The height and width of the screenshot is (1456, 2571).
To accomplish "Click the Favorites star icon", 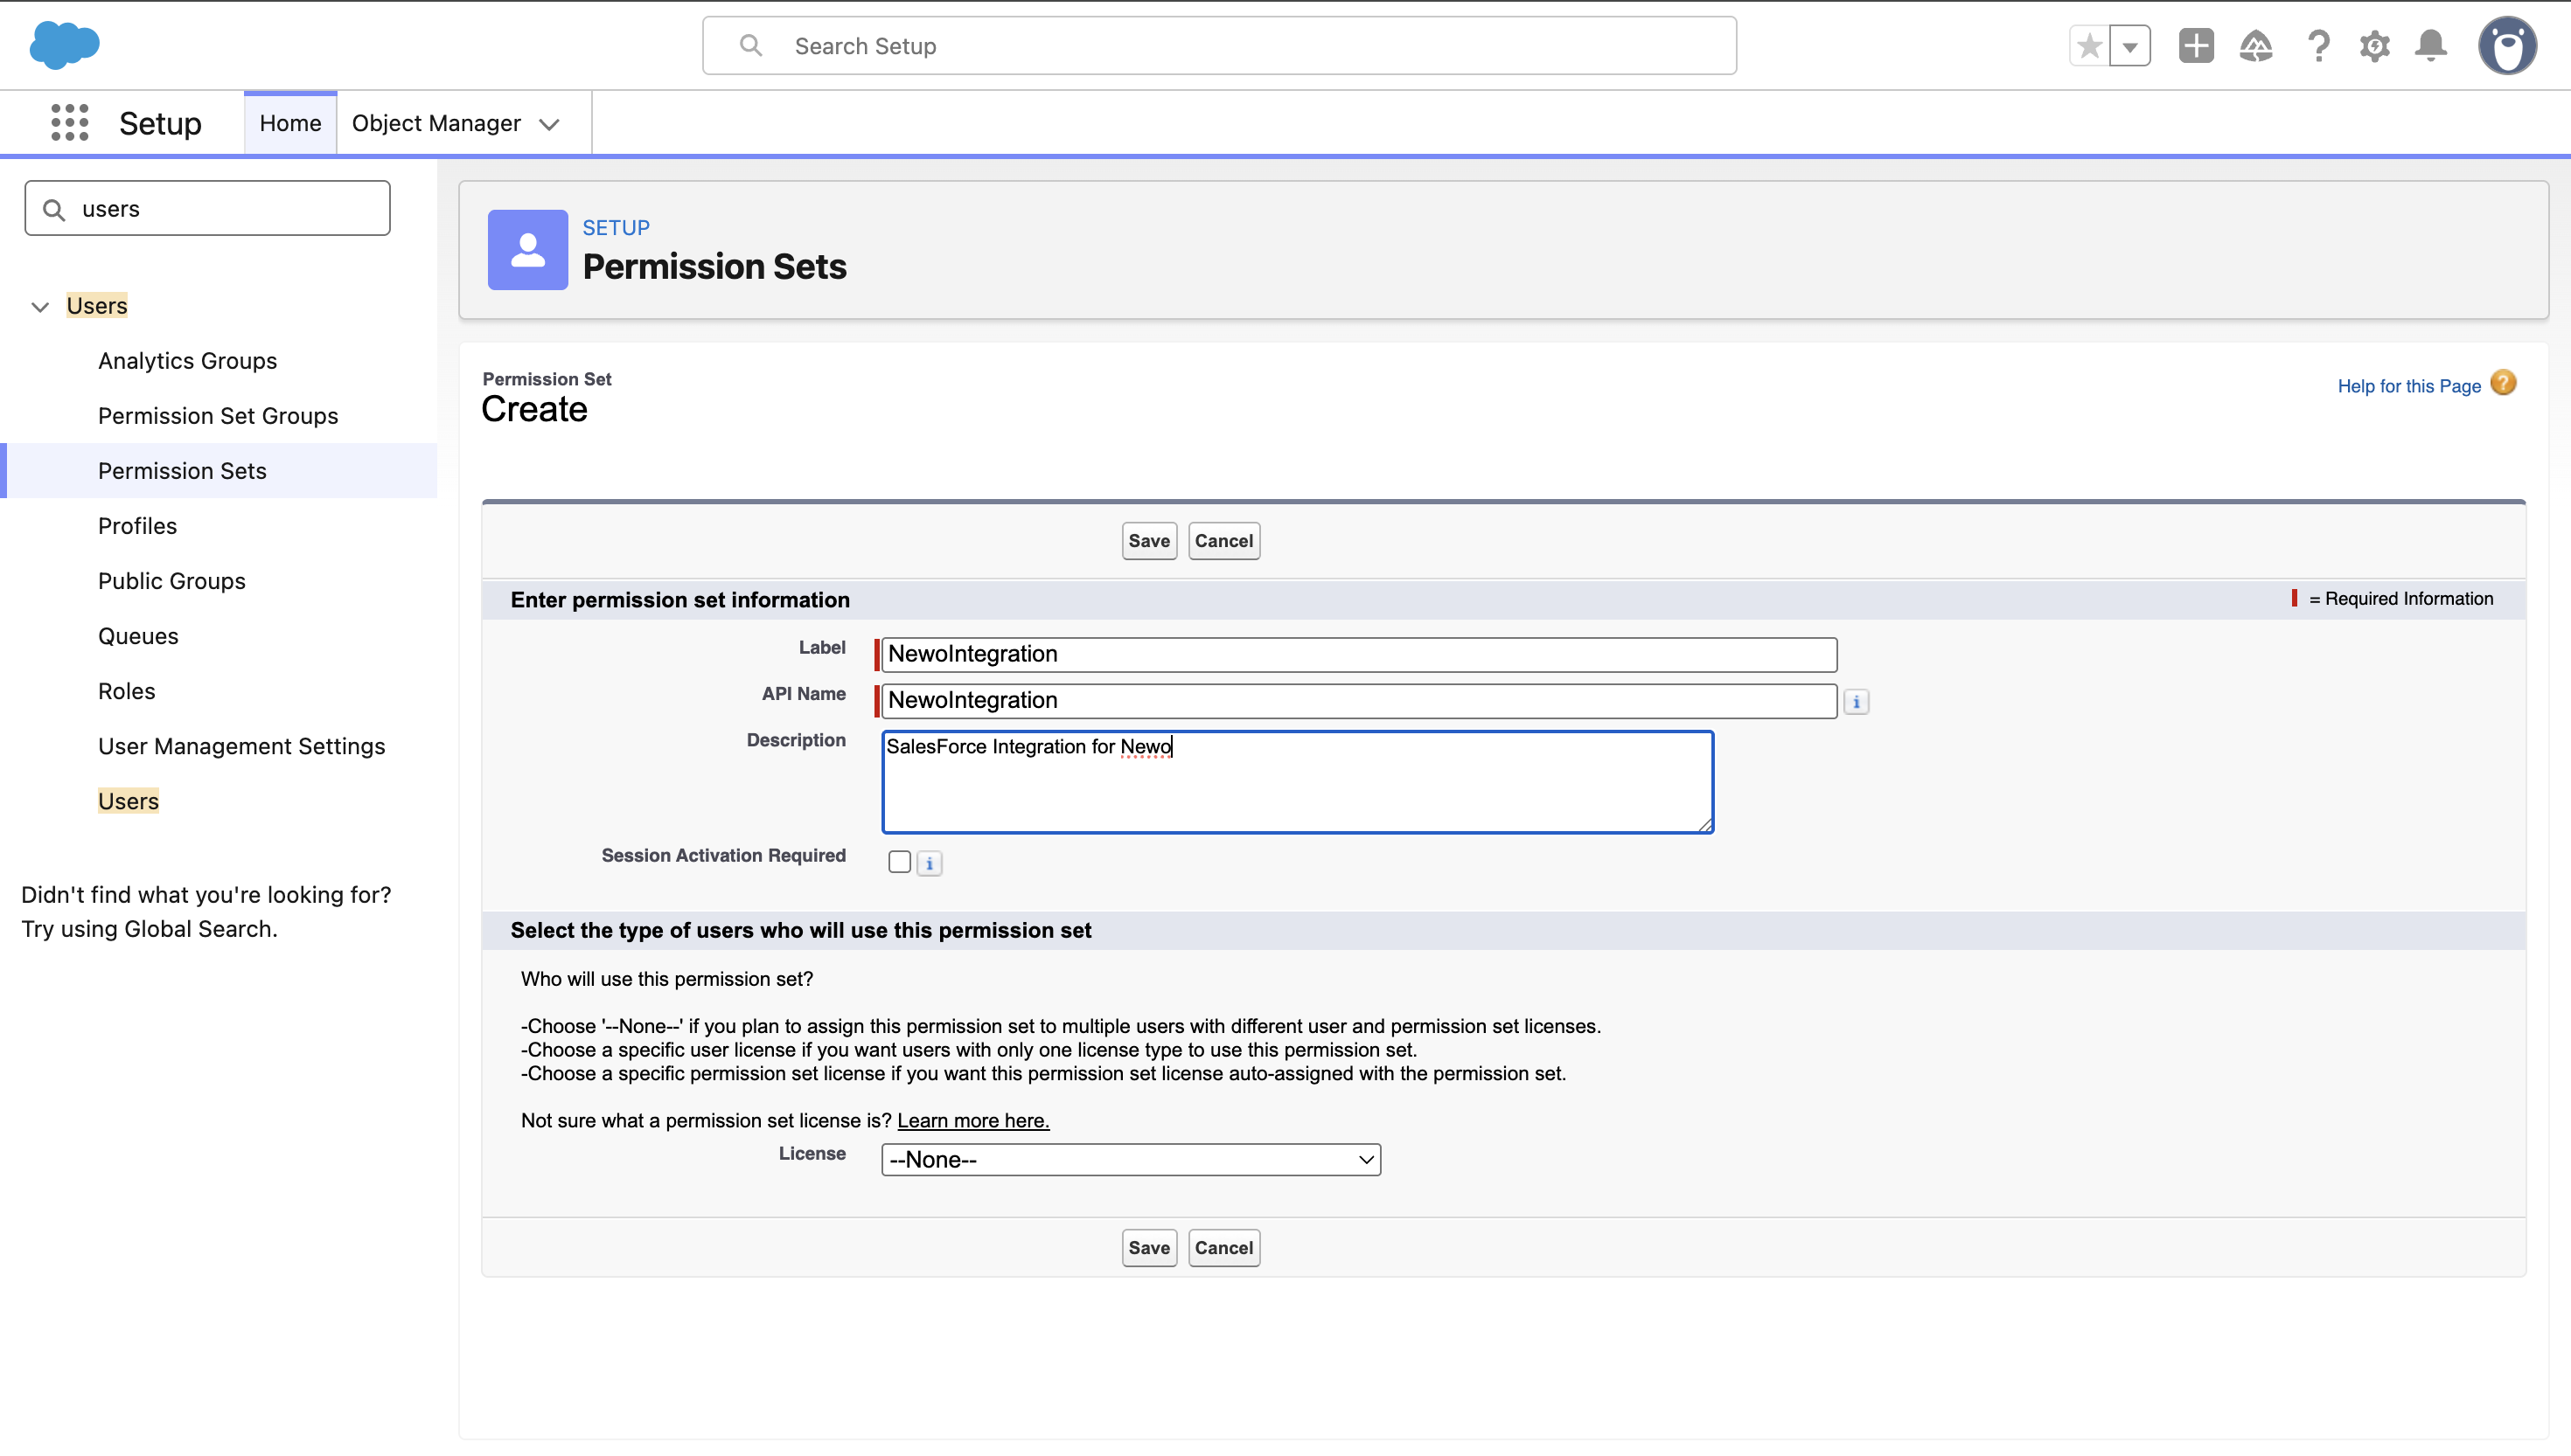I will click(2090, 46).
